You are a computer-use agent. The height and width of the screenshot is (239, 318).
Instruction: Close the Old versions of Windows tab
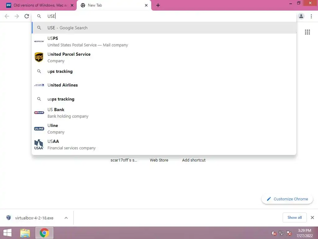(x=72, y=5)
